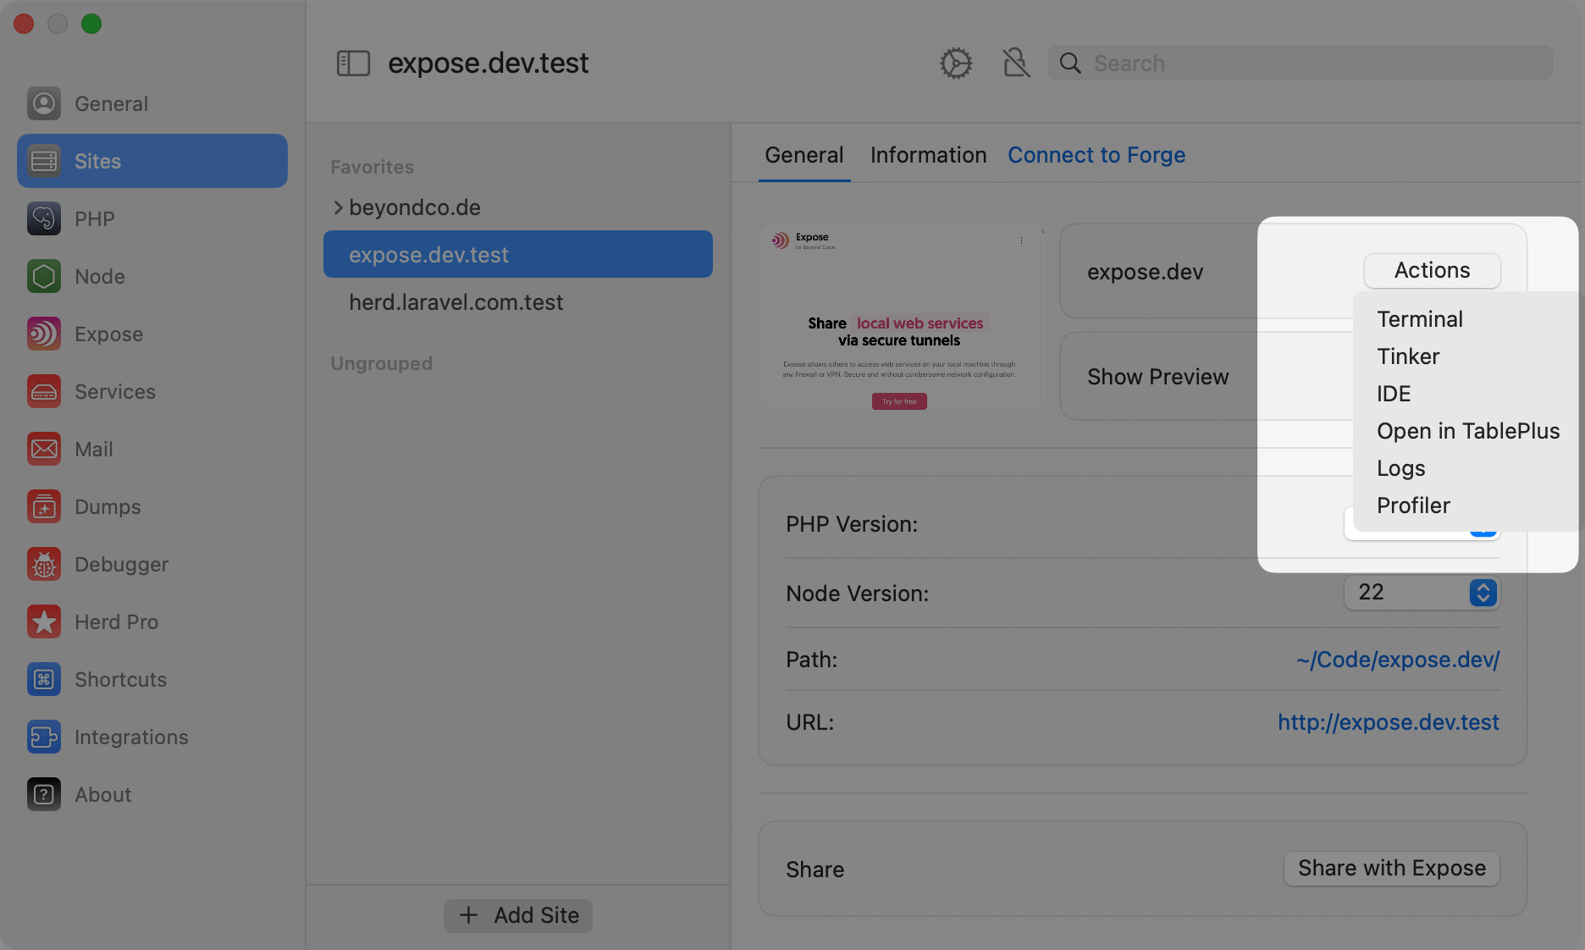The image size is (1585, 950).
Task: Click the Node version value 22
Action: tap(1371, 592)
